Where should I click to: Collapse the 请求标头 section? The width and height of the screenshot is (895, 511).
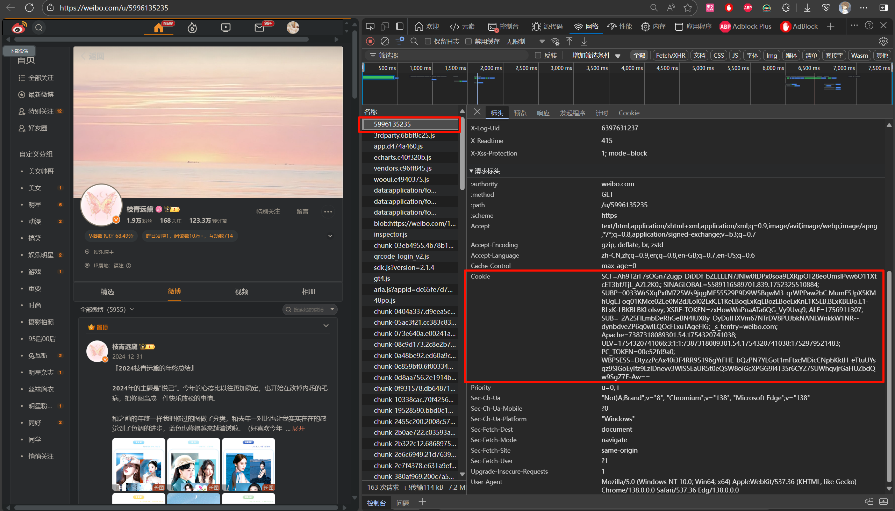(471, 171)
